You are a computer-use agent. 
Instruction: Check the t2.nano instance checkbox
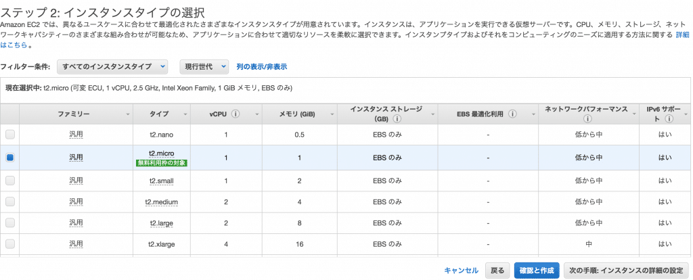[9, 135]
